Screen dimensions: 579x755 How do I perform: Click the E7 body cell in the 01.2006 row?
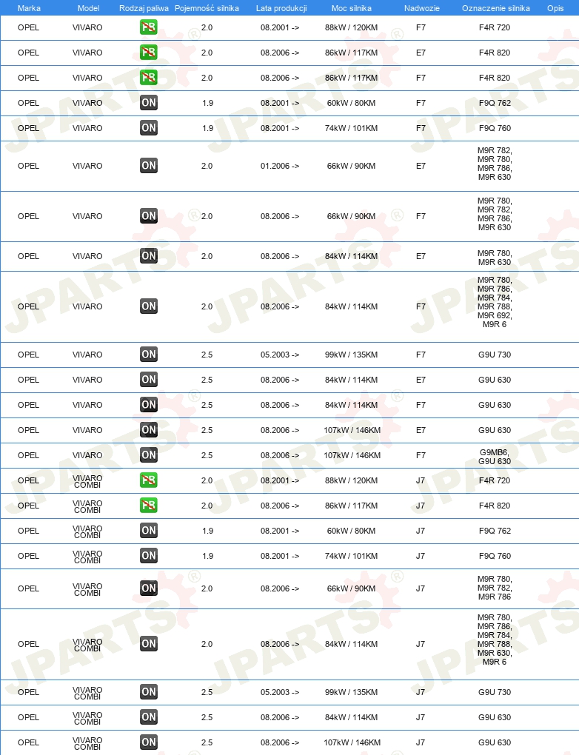(421, 166)
